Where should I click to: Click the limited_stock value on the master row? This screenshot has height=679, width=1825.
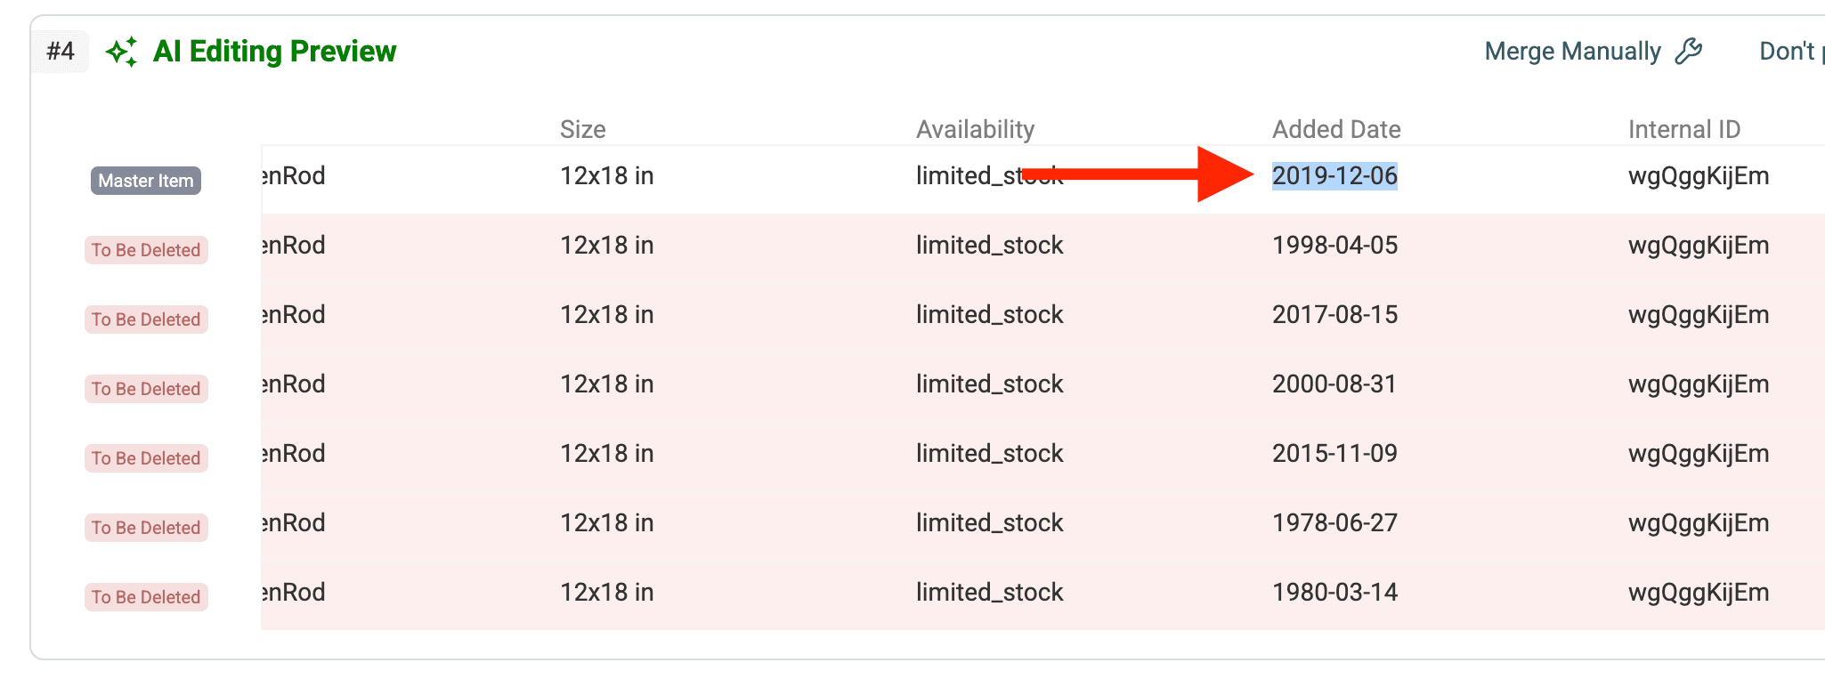pos(990,175)
